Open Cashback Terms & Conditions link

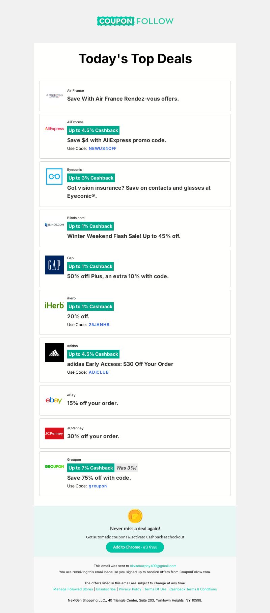[x=193, y=589]
